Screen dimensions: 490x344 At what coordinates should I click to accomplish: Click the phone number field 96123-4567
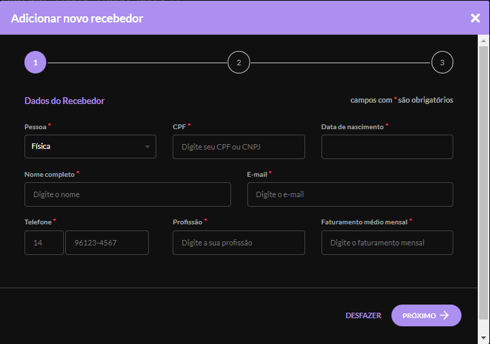click(x=107, y=243)
